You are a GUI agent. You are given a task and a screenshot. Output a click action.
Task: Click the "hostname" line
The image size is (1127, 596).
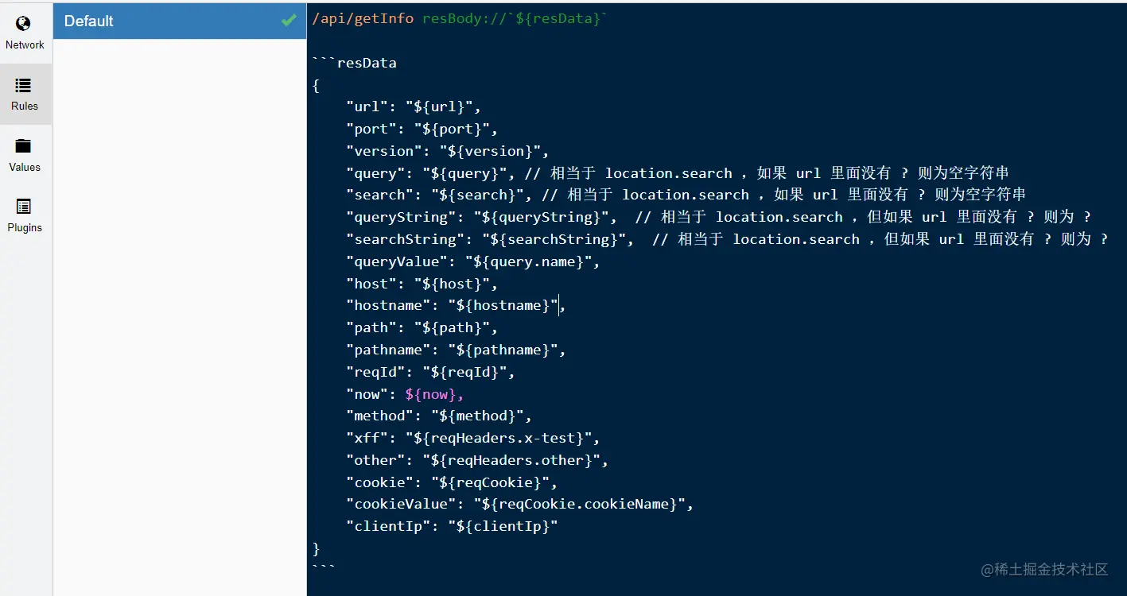point(456,305)
